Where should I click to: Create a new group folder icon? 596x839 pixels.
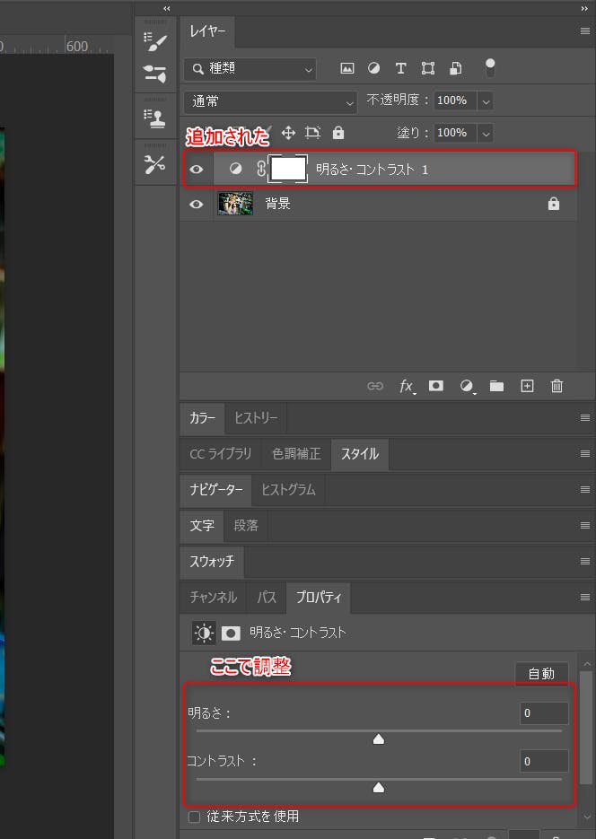point(496,386)
